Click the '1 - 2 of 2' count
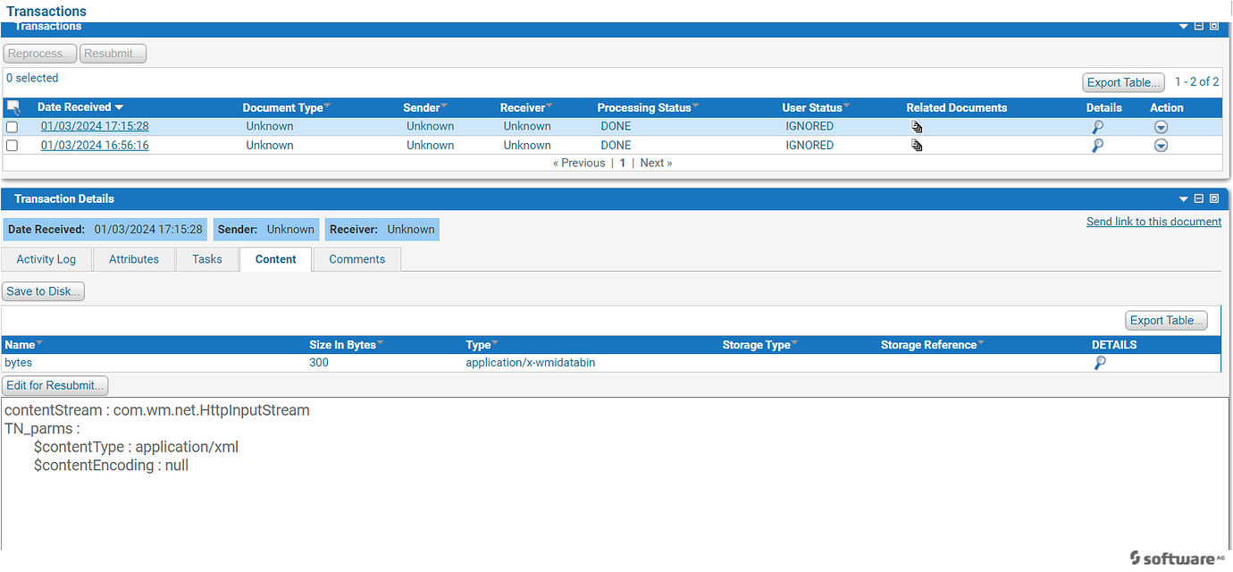This screenshot has width=1233, height=572. 1196,81
